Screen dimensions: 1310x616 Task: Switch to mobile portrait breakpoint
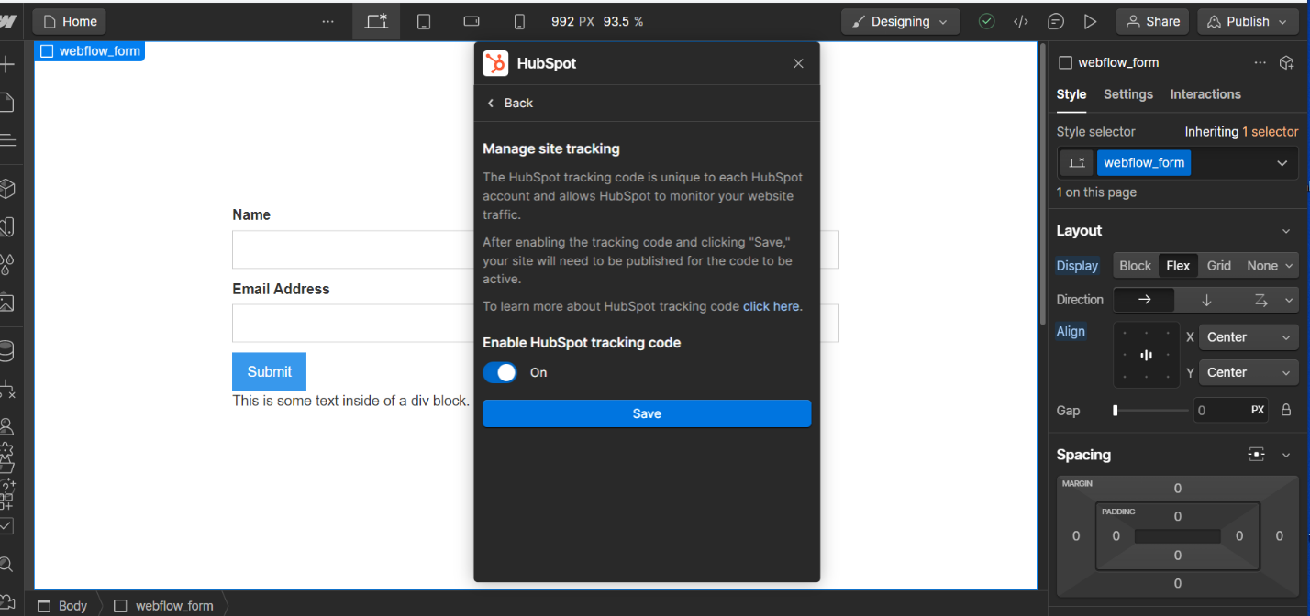519,21
